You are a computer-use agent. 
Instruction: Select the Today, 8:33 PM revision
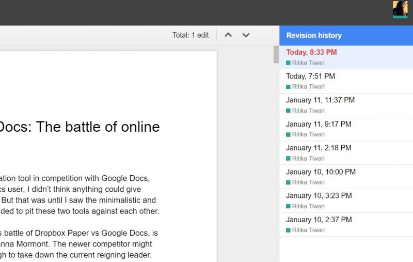pyautogui.click(x=346, y=57)
